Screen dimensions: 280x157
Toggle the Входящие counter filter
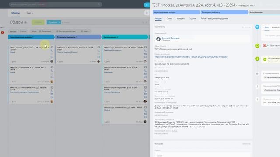tap(45, 31)
